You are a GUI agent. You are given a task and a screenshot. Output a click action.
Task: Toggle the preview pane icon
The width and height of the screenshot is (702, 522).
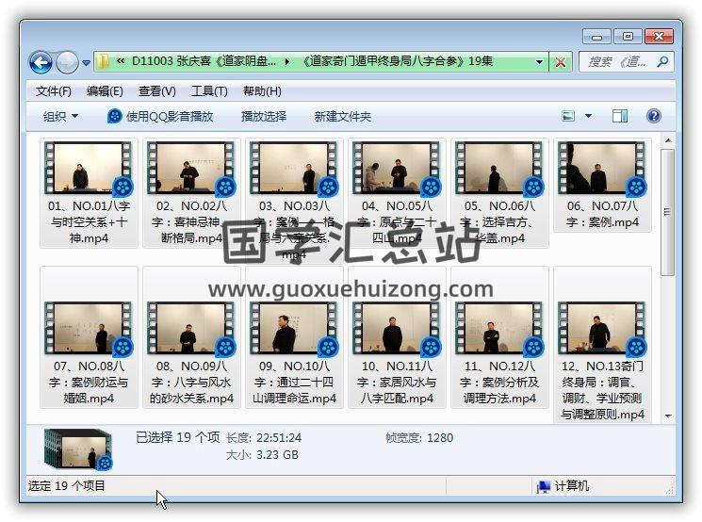[619, 116]
